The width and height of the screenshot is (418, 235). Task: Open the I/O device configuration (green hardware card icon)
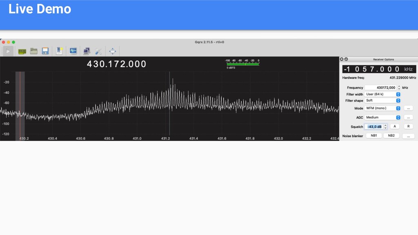click(x=22, y=51)
